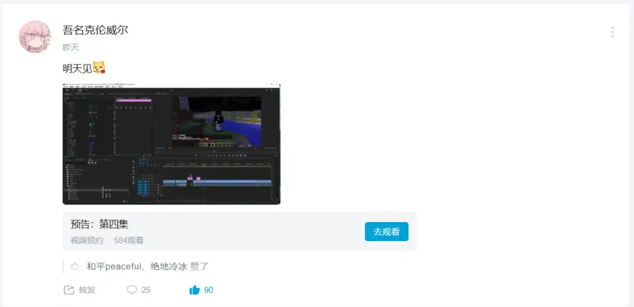Click the small thumbs-up icon beside liker names
Screen dimensions: 634x307
75,267
